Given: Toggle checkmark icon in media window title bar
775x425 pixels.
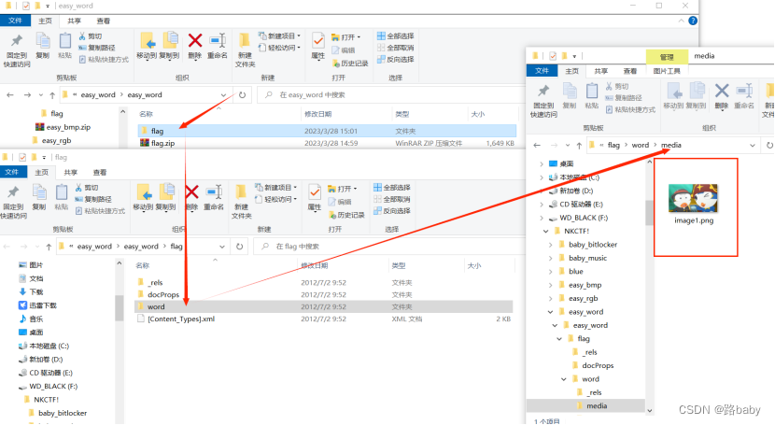Looking at the screenshot, I should [x=553, y=56].
